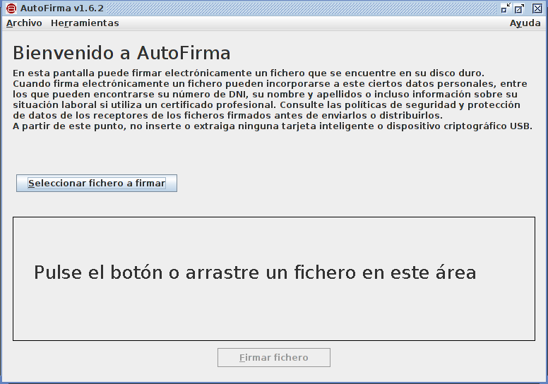
Task: Click the AutoFirma logo in title bar
Action: point(11,8)
